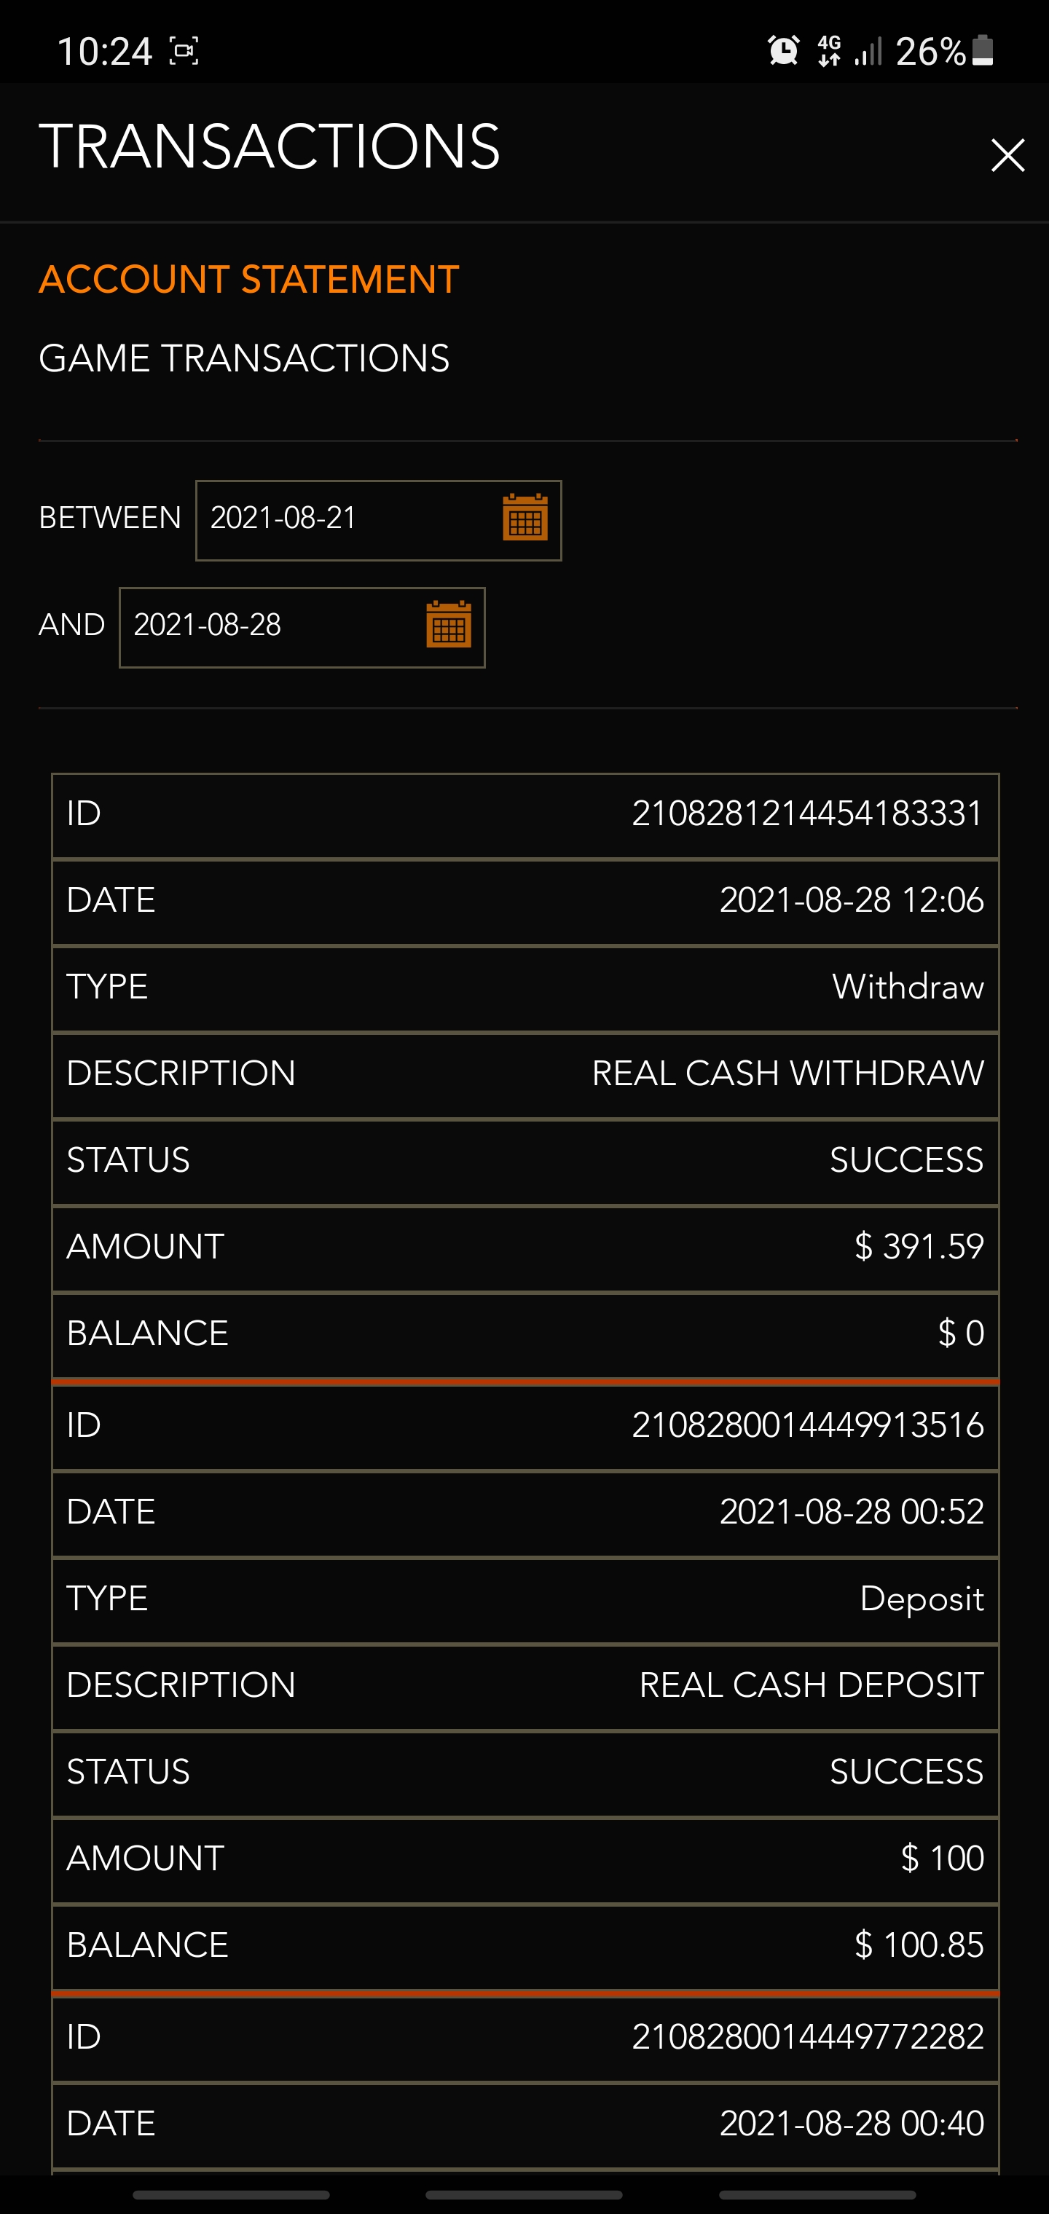Tap the 10:24 clock in status bar
This screenshot has width=1049, height=2214.
coord(104,52)
